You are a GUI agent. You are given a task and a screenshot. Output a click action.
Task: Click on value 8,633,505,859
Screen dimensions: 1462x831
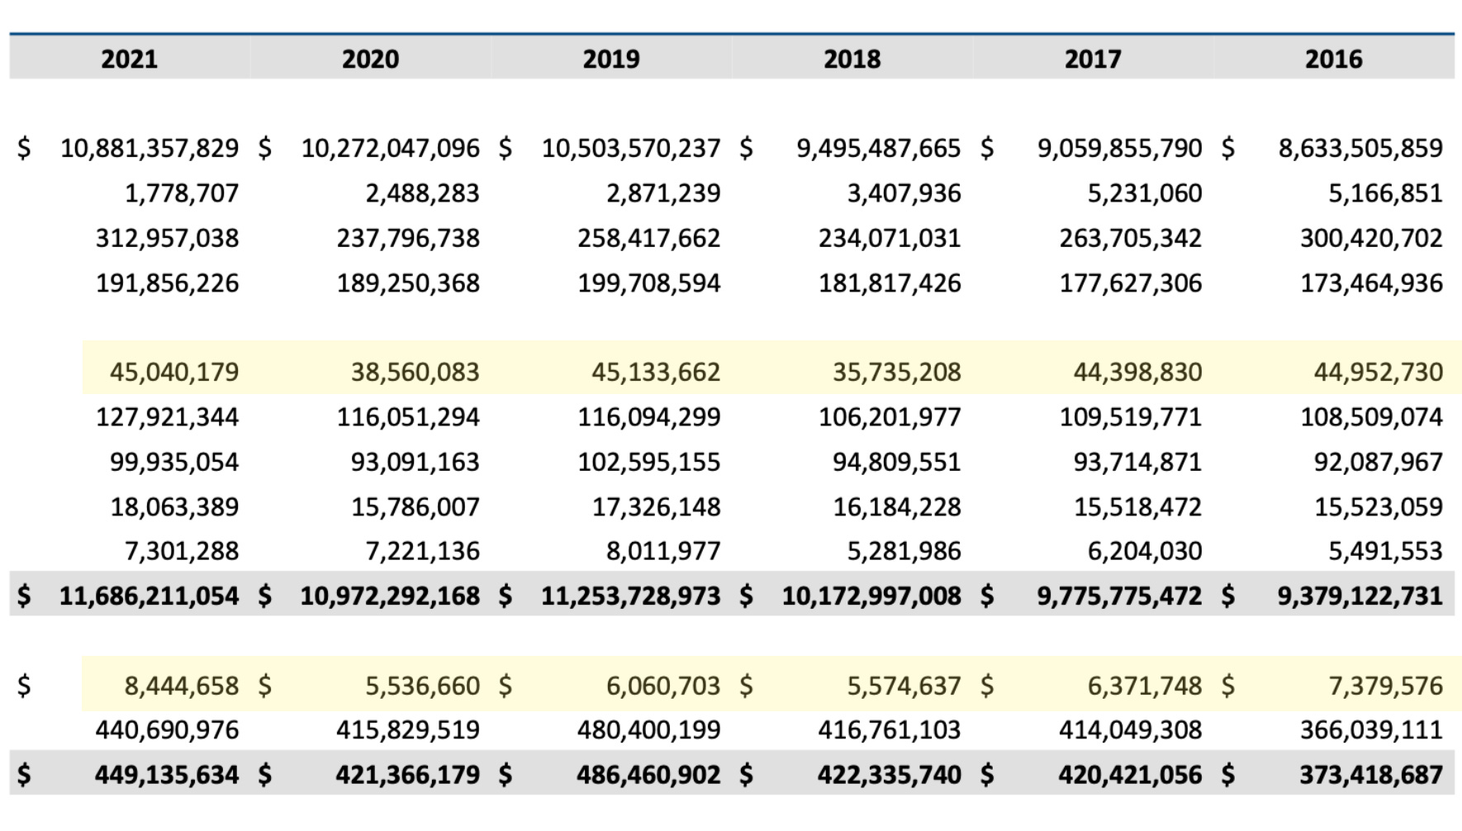[1361, 149]
